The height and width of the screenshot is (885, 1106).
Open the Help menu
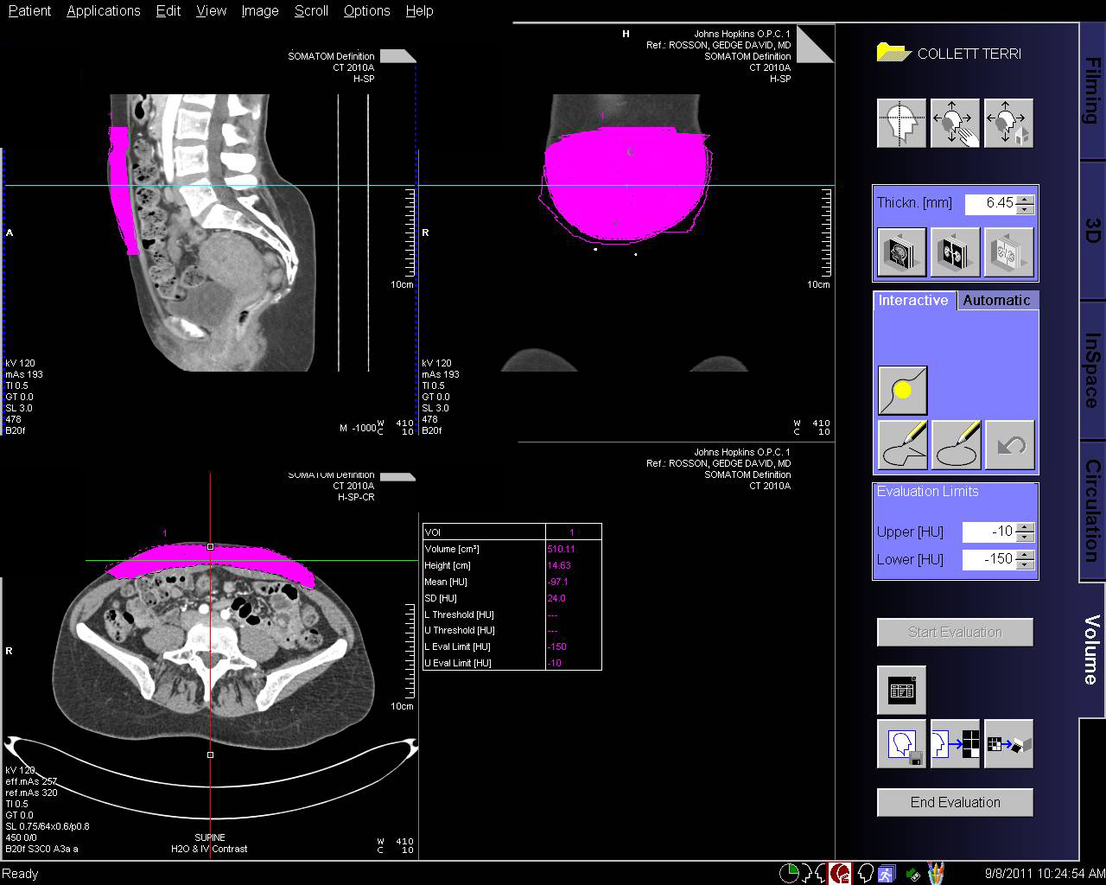tap(419, 10)
